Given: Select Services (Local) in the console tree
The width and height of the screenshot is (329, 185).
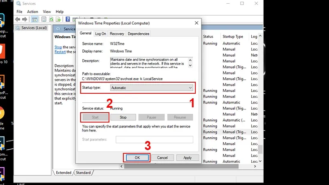Looking at the screenshot, I should [x=34, y=28].
